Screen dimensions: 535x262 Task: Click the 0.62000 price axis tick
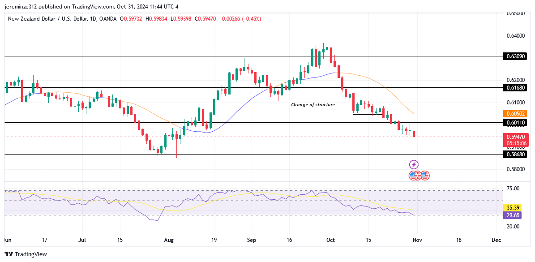click(516, 81)
